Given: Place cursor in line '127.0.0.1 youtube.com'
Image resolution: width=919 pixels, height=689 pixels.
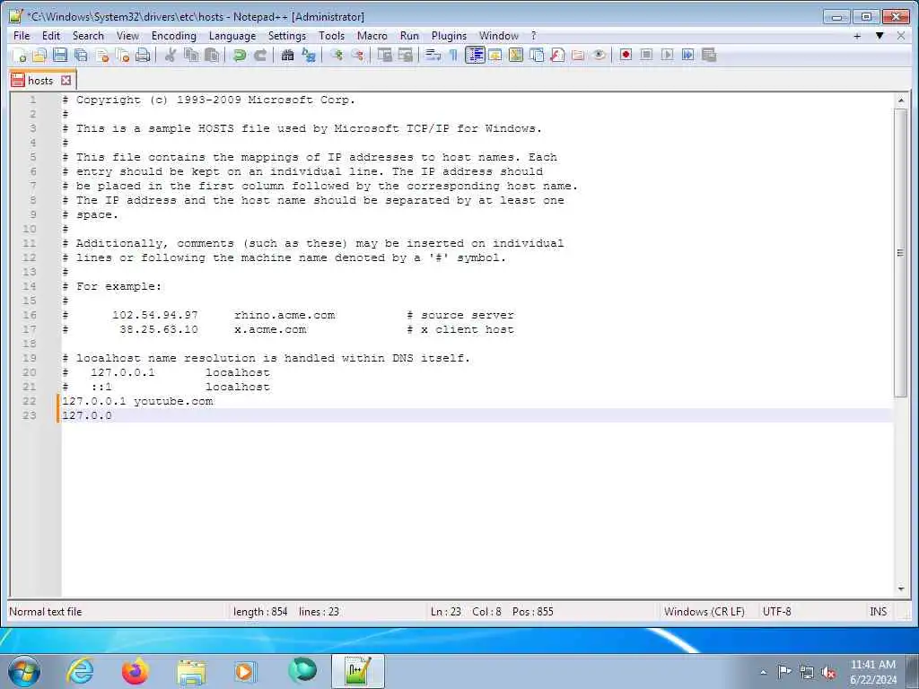Looking at the screenshot, I should (x=137, y=401).
